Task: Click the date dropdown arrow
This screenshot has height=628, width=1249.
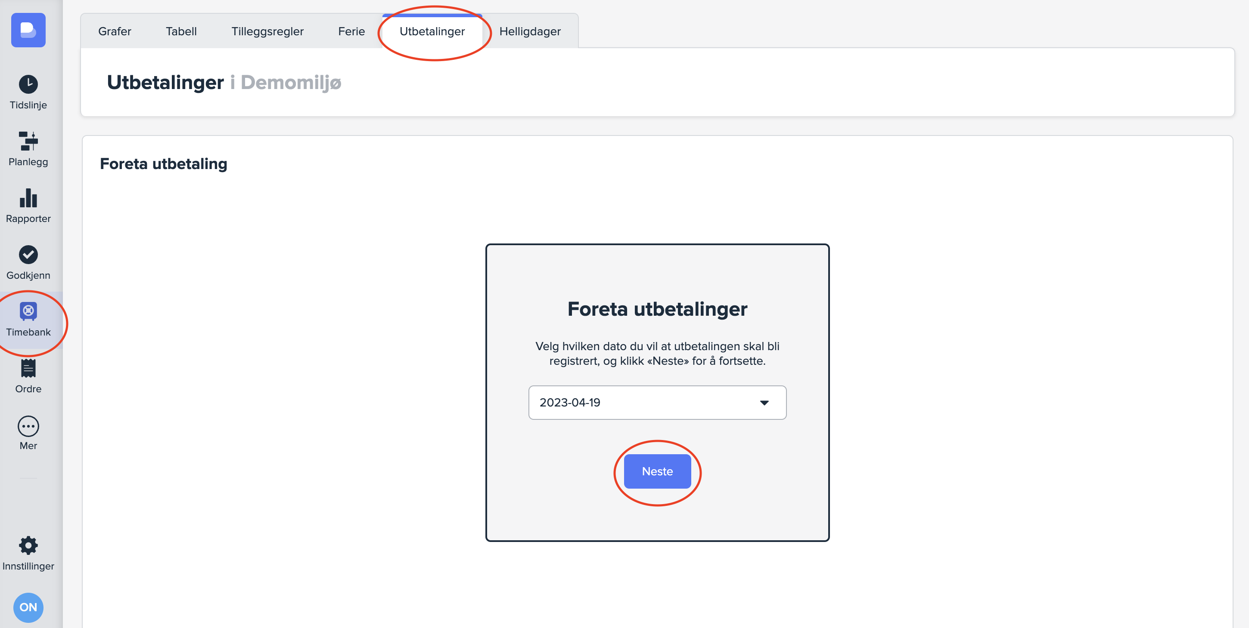Action: tap(764, 403)
